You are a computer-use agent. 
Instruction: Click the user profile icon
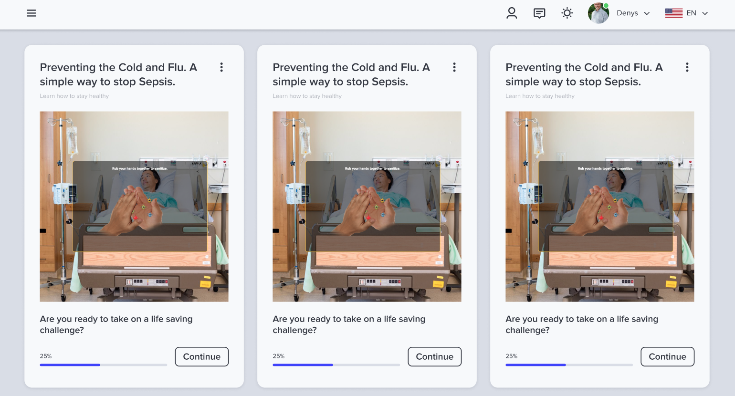pos(512,13)
